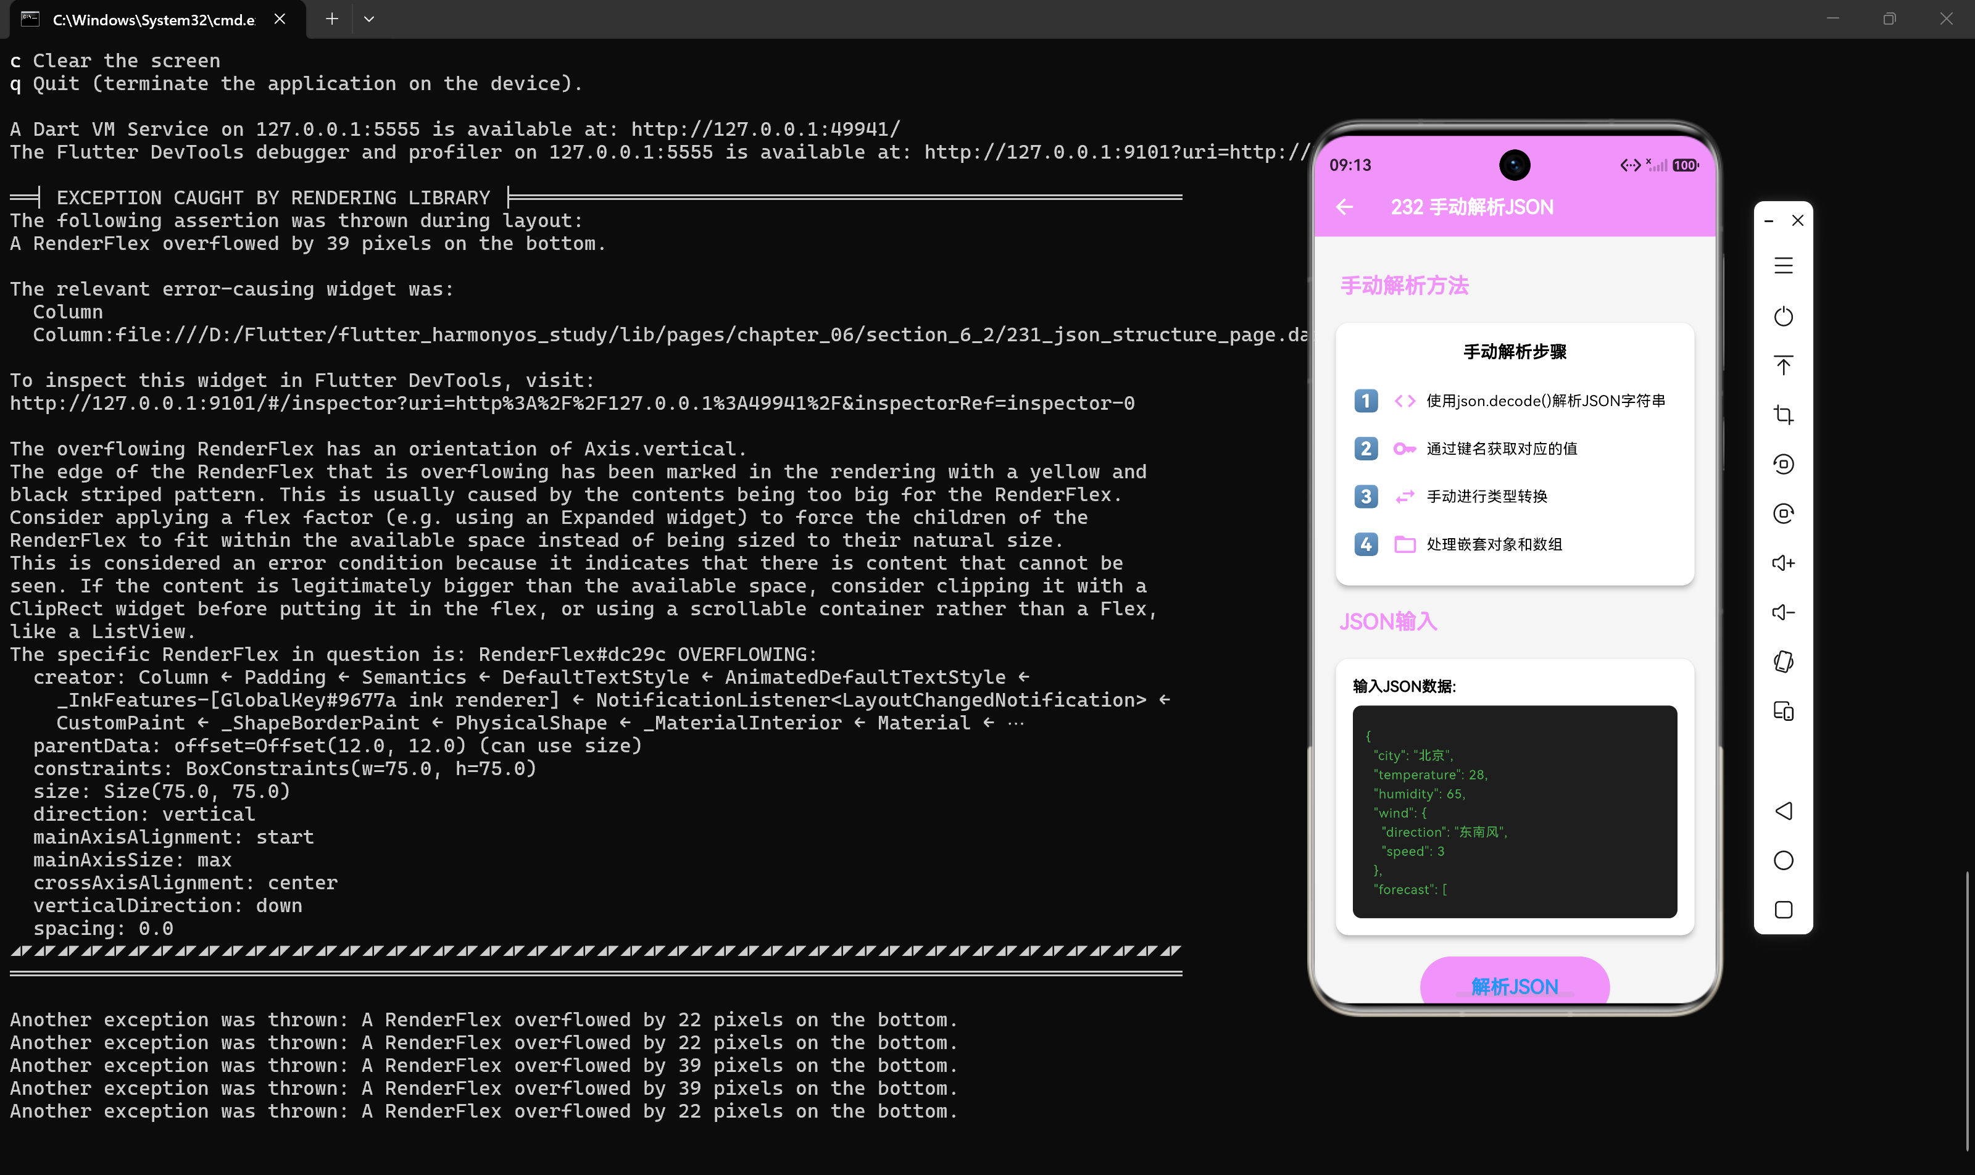Click the line "q Quit (terminate the application on the device)."
The width and height of the screenshot is (1975, 1175).
[x=297, y=84]
